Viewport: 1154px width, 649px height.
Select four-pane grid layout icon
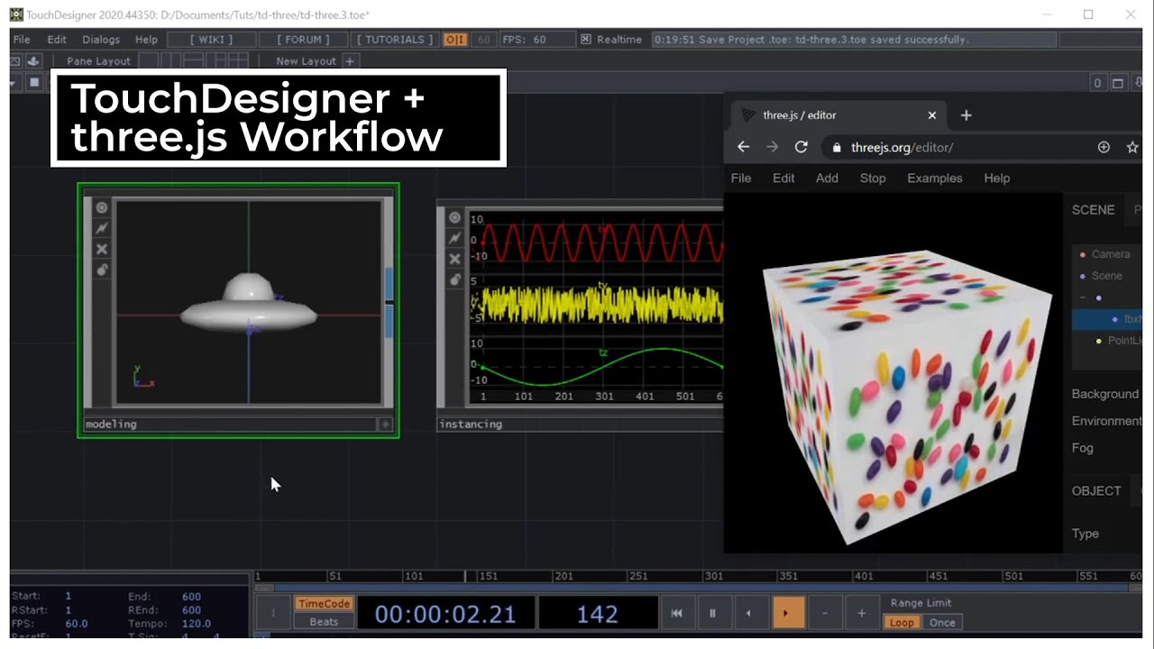pyautogui.click(x=238, y=60)
